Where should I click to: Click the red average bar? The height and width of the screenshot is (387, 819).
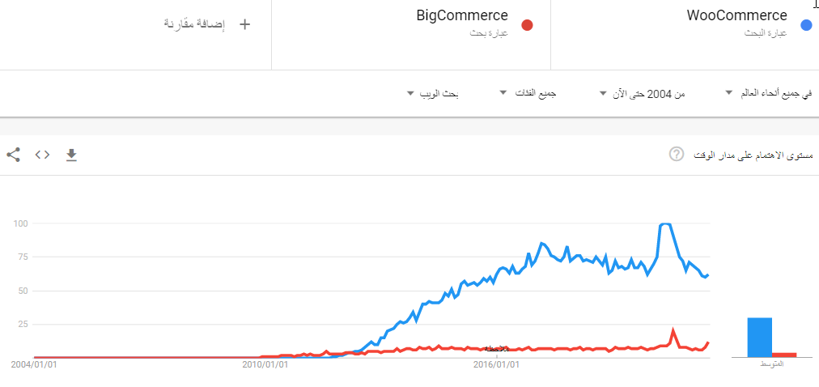pyautogui.click(x=784, y=355)
